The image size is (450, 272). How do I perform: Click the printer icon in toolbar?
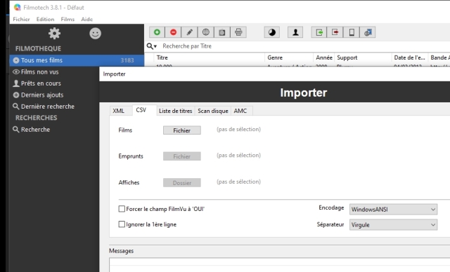(238, 32)
